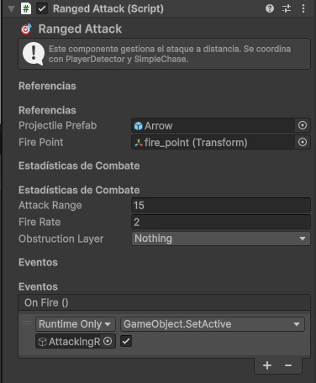Click the Fire Rate label
The image size is (316, 383).
pyautogui.click(x=39, y=222)
